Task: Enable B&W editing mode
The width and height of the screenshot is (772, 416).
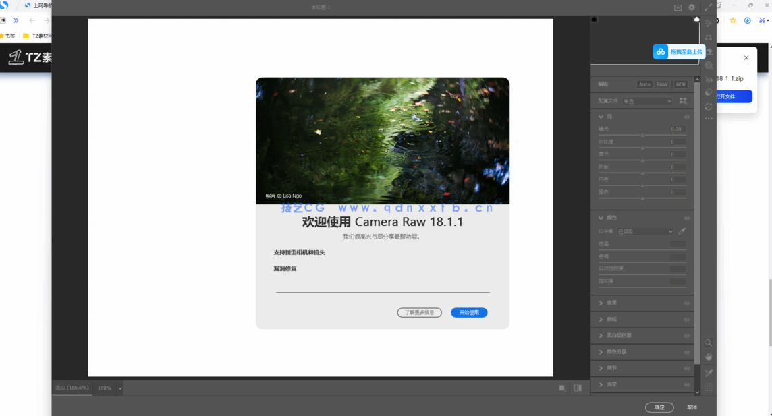Action: click(x=662, y=84)
